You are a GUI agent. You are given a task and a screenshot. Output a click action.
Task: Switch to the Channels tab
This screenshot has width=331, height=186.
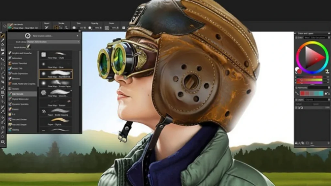(x=310, y=99)
